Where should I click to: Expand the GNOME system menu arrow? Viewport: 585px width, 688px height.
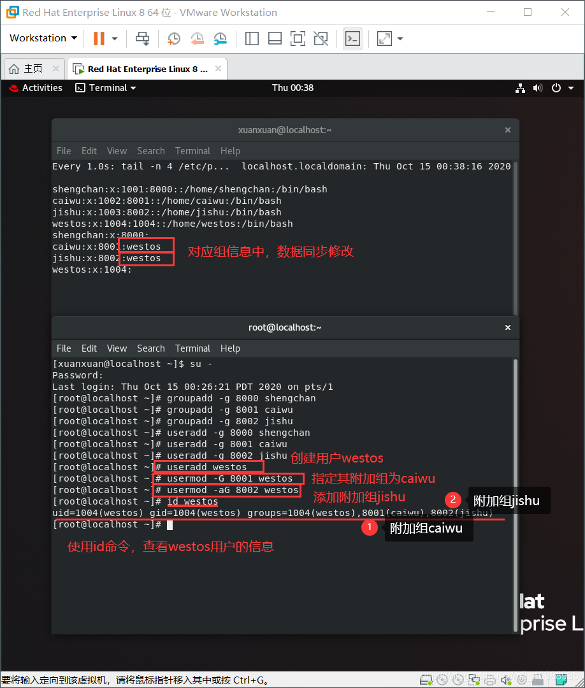point(571,88)
